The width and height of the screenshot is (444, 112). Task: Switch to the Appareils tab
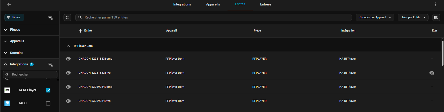[x=213, y=4]
